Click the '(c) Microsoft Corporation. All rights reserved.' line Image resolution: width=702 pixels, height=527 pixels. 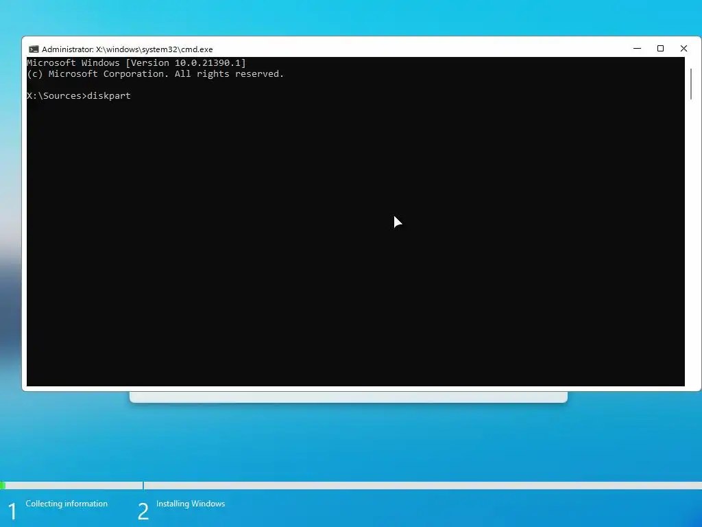pos(156,74)
